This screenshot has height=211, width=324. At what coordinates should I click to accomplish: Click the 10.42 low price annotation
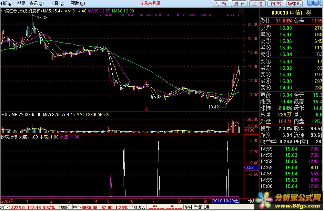point(213,107)
